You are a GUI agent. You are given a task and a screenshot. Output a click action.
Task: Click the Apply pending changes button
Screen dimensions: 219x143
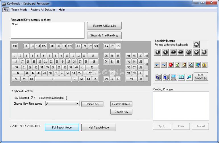coord(162,126)
